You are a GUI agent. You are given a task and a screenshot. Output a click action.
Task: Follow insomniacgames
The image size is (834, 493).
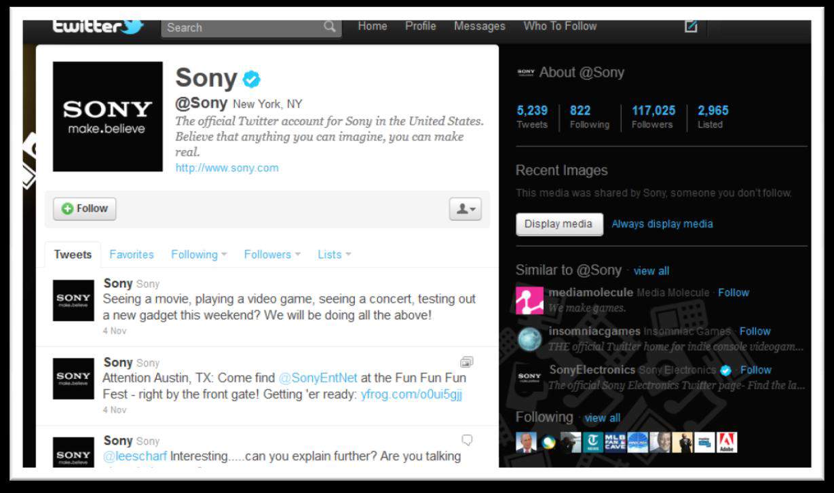755,331
